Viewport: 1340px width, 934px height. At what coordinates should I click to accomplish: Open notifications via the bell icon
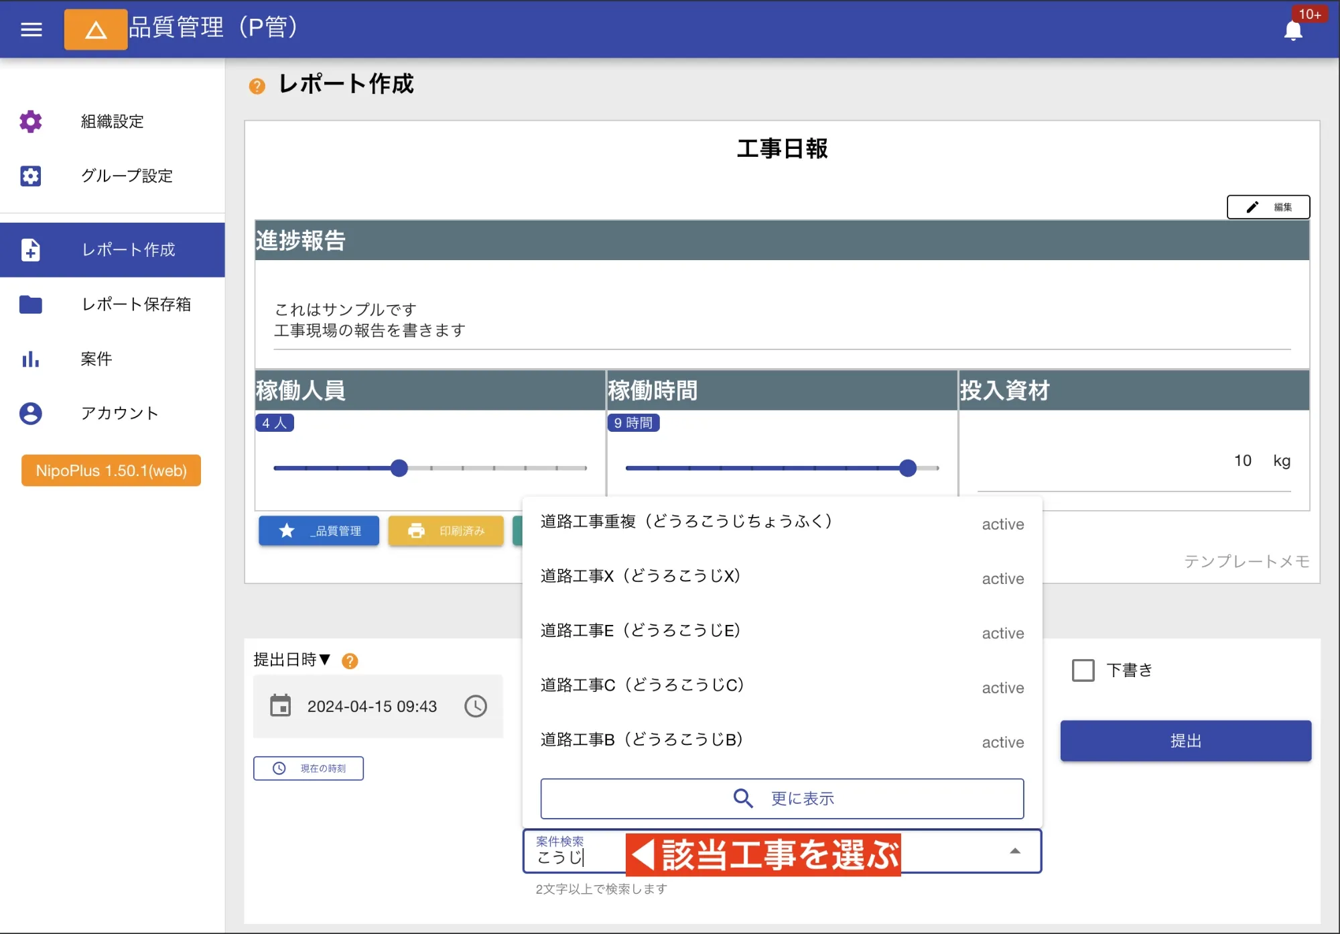1294,32
